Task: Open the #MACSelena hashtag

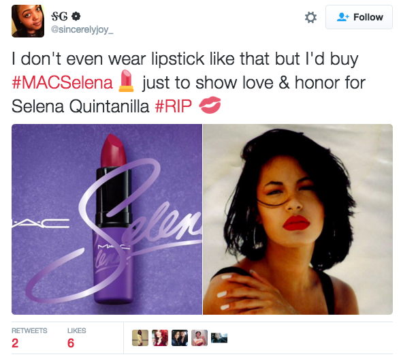Action: 62,82
